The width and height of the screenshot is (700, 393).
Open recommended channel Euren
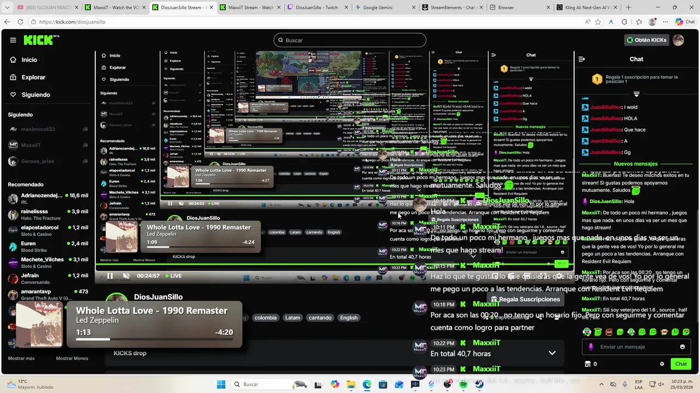(x=48, y=247)
